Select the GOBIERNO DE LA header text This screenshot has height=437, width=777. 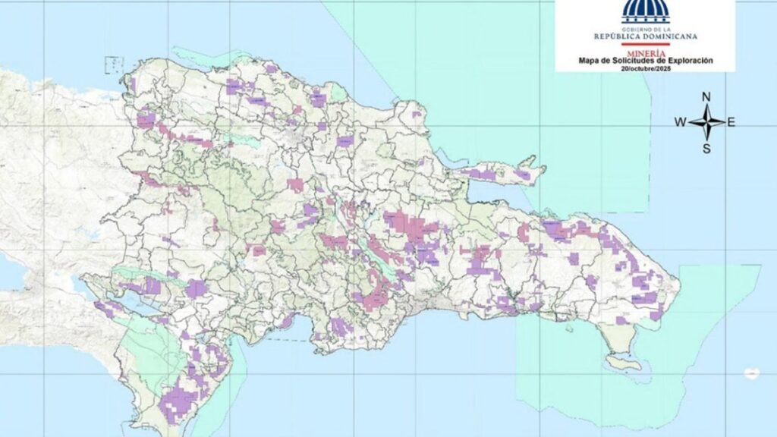tap(646, 30)
